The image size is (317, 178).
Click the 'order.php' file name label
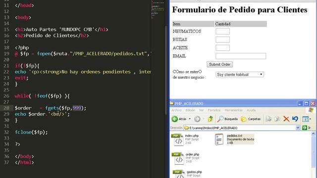(x=192, y=154)
